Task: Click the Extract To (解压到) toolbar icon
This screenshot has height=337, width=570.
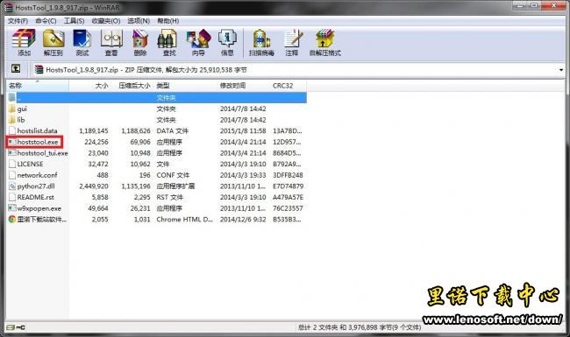Action: pos(53,42)
